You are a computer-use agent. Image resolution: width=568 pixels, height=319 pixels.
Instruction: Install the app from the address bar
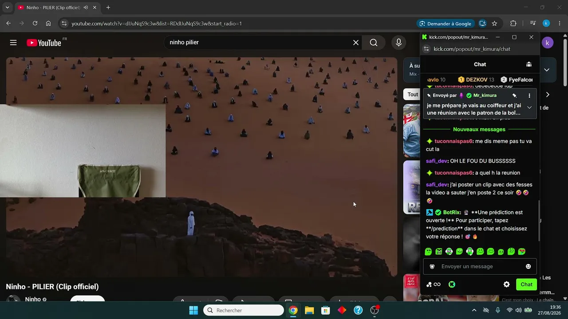click(483, 23)
